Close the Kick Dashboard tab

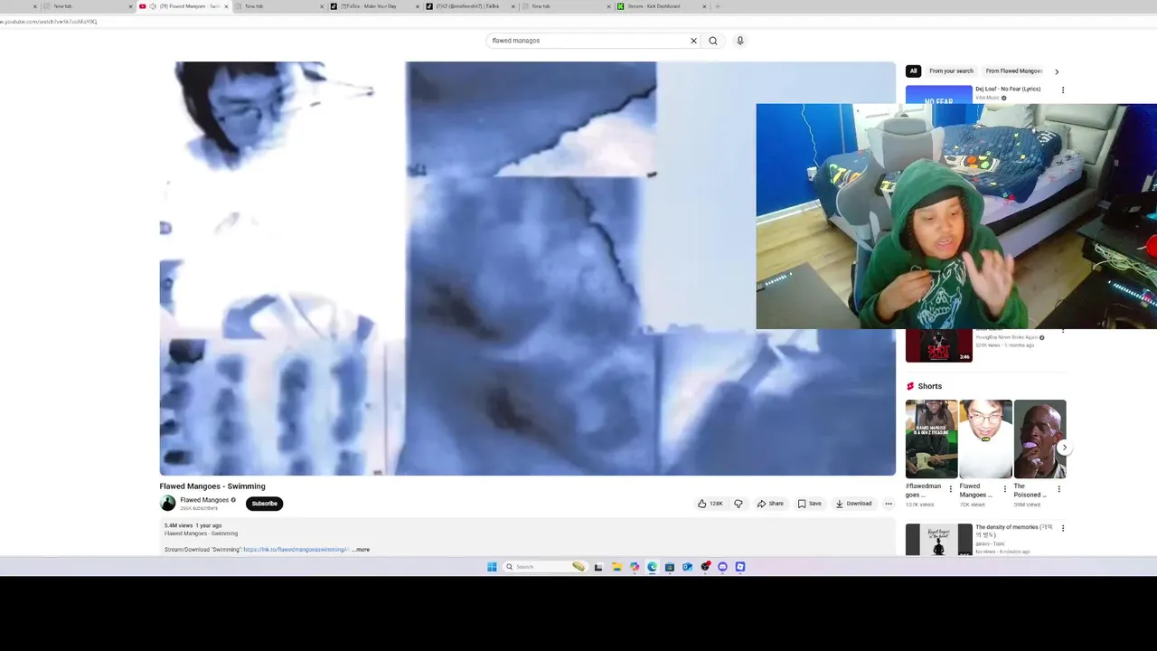pos(705,6)
